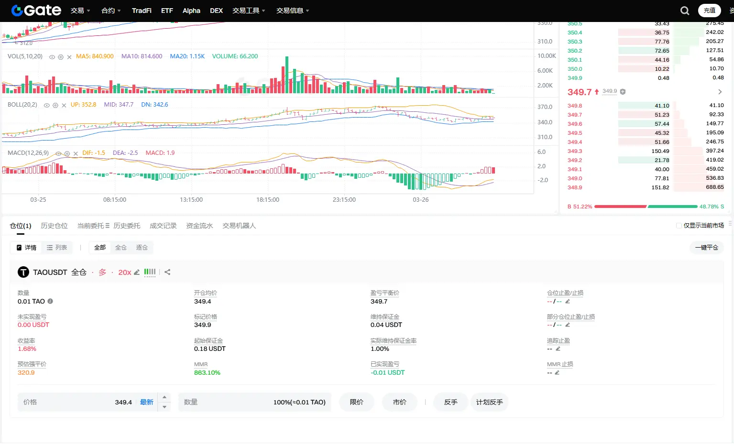
Task: Hide VOL indicator with eye icon
Action: tap(52, 57)
